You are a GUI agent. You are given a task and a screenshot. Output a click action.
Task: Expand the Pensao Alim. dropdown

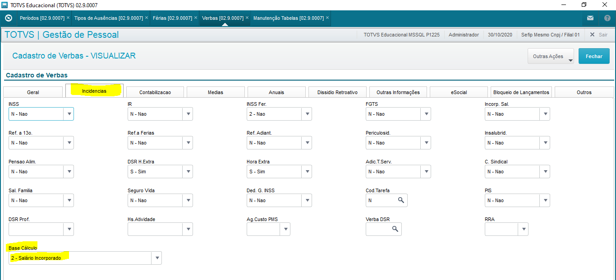coord(69,172)
